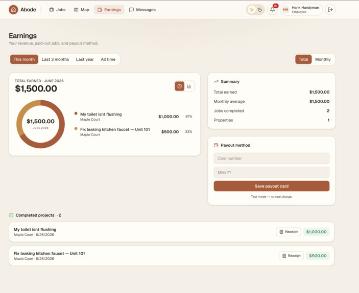The width and height of the screenshot is (359, 293).
Task: Click the Abode home logo icon
Action: click(13, 10)
